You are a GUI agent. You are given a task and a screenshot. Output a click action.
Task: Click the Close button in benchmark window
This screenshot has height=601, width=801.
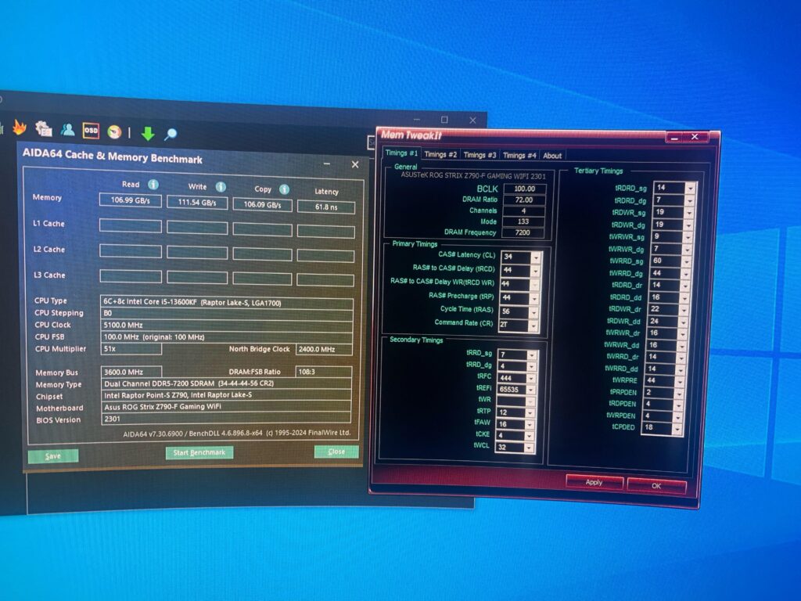pos(336,452)
